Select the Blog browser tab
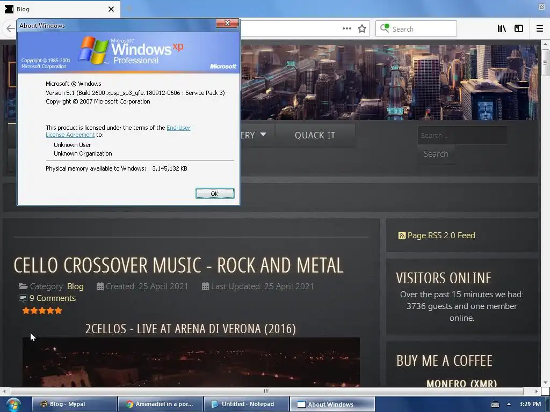Screen dimensions: 550x412 point(60,9)
